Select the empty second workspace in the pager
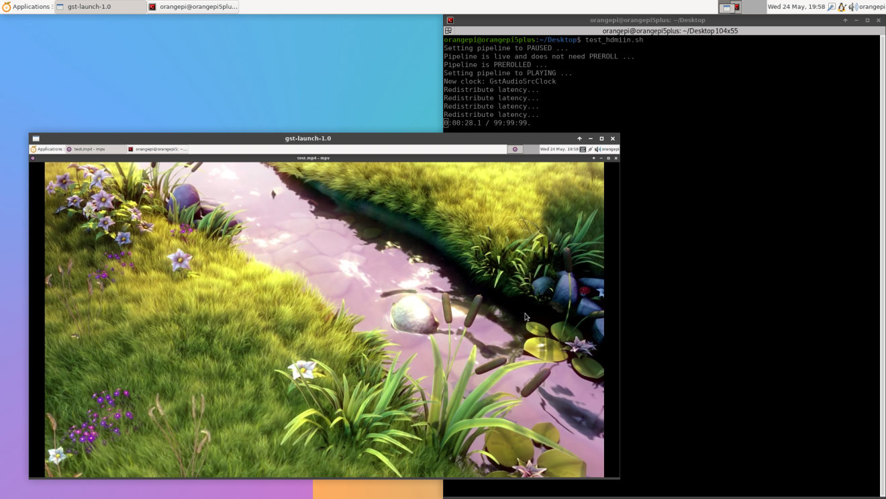The height and width of the screenshot is (499, 886). click(x=754, y=7)
